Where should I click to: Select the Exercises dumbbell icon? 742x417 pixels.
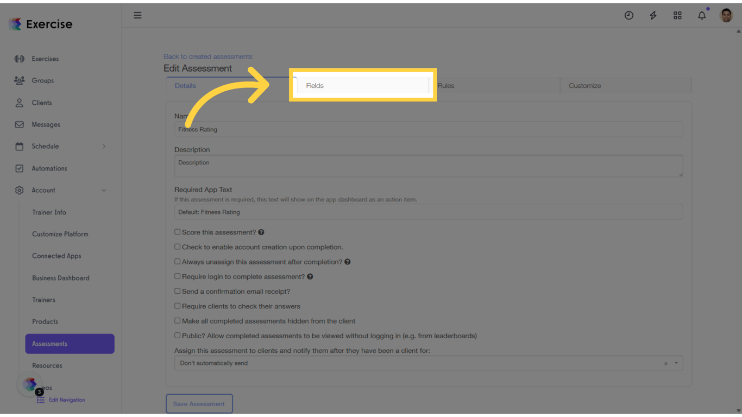coord(20,59)
